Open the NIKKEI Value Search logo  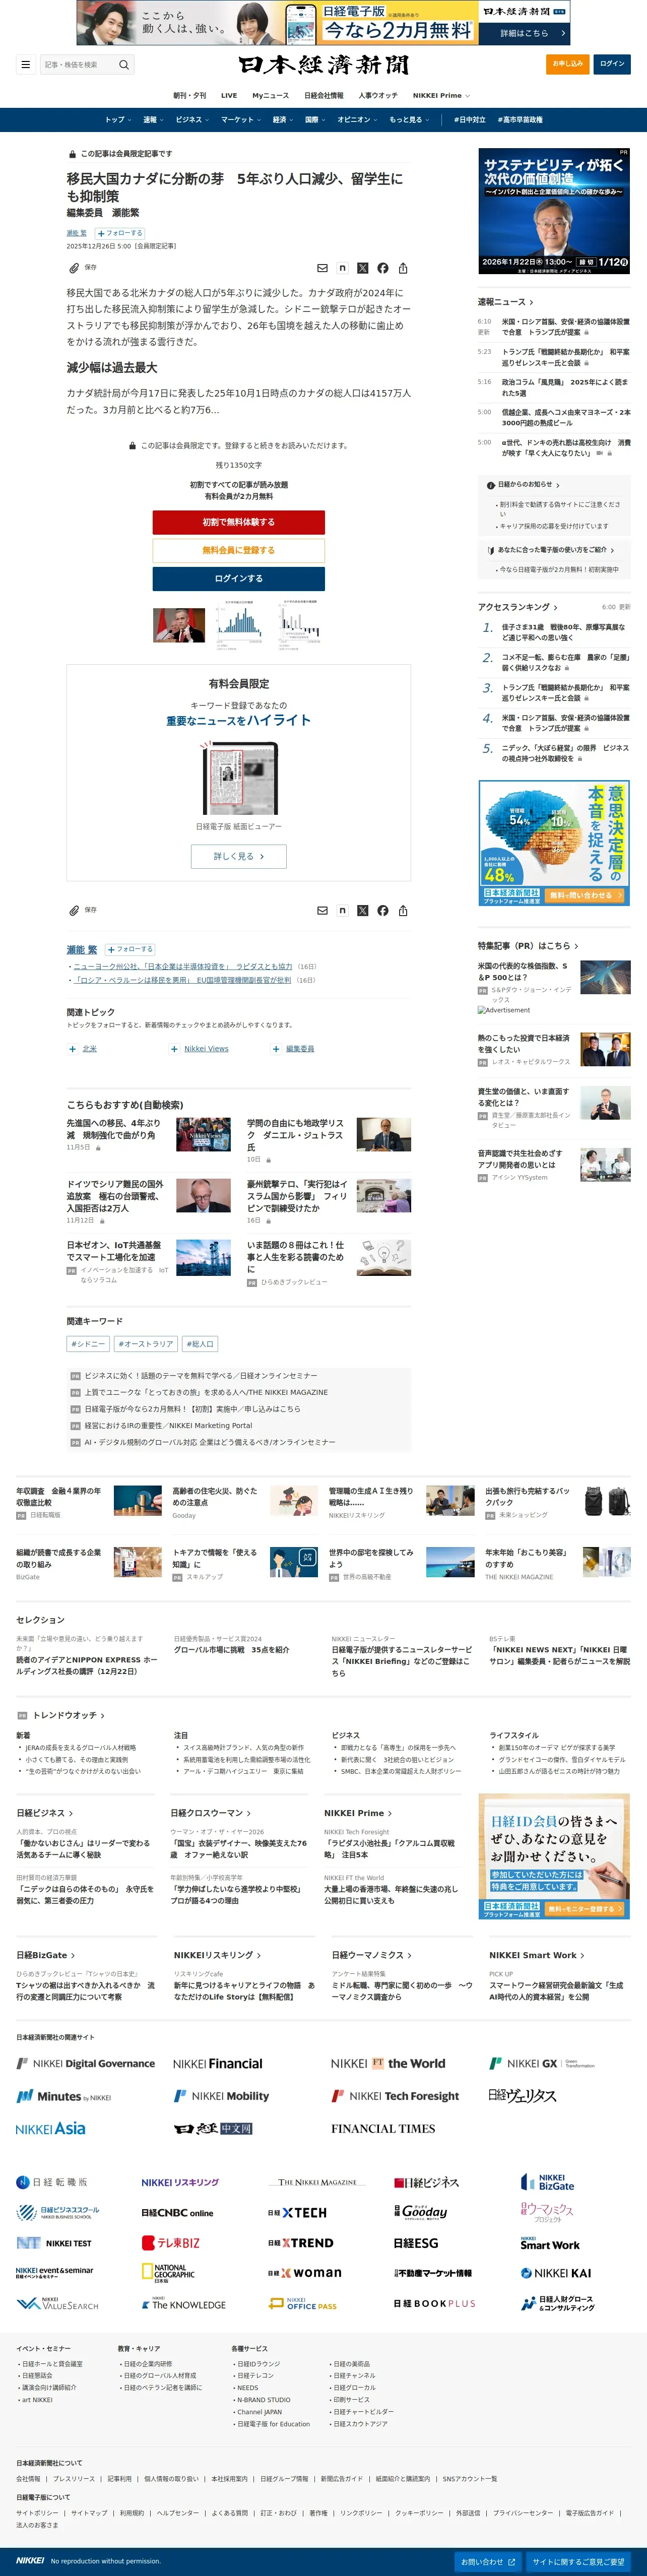coord(58,2304)
